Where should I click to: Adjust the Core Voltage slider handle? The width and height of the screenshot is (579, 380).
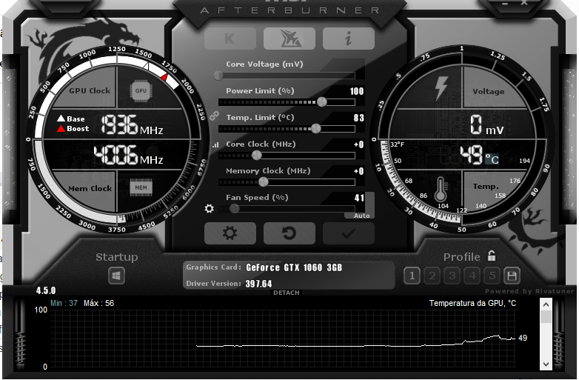click(x=218, y=76)
